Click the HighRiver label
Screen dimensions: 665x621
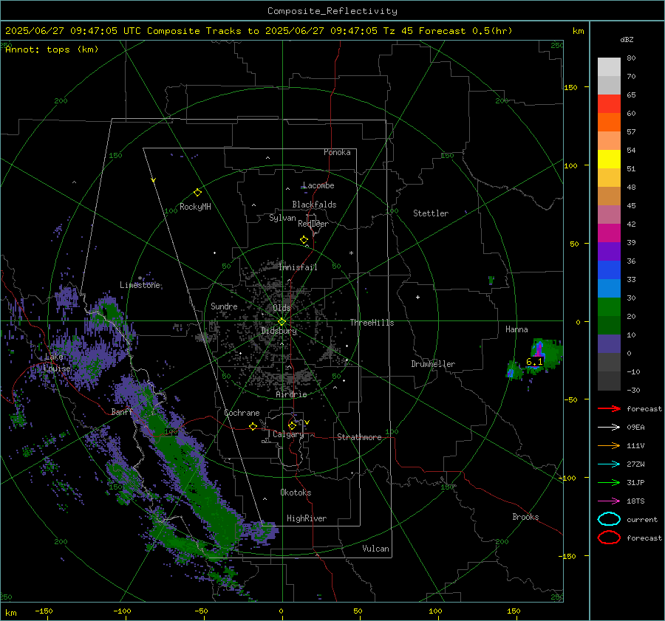tap(307, 518)
